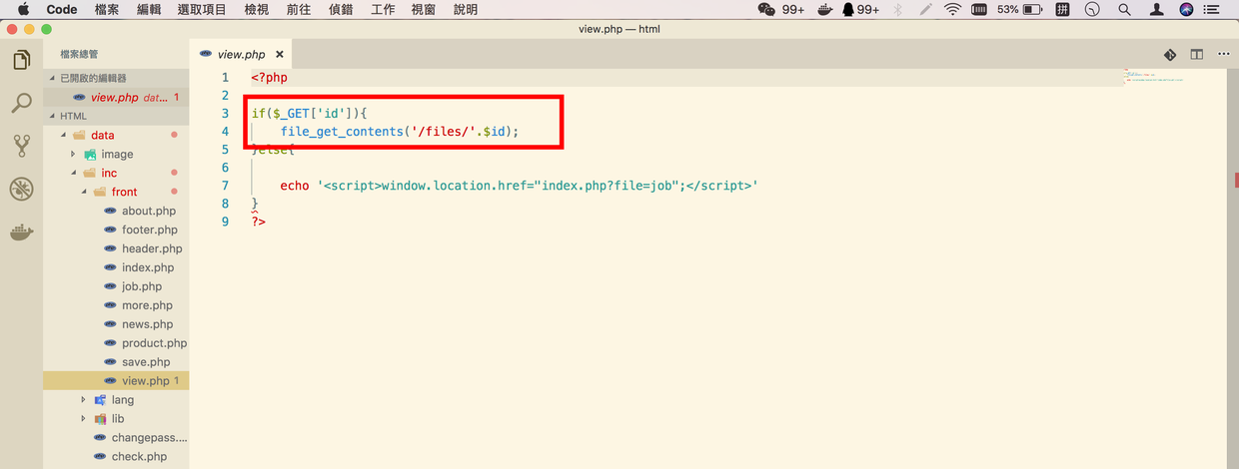Open the Search view in activity bar
1239x469 pixels.
click(21, 103)
